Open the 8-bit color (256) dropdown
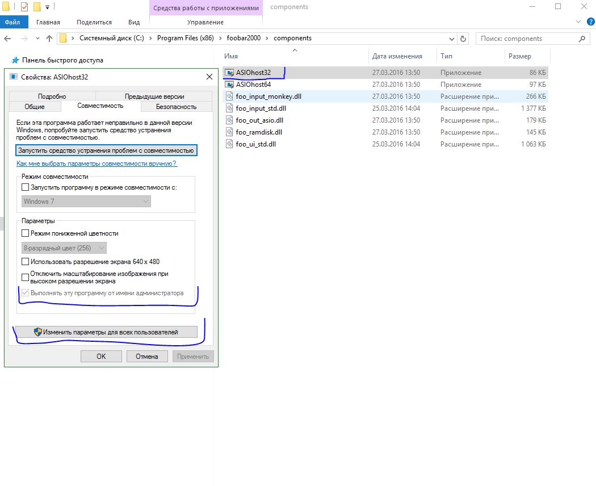Image resolution: width=596 pixels, height=486 pixels. click(64, 248)
